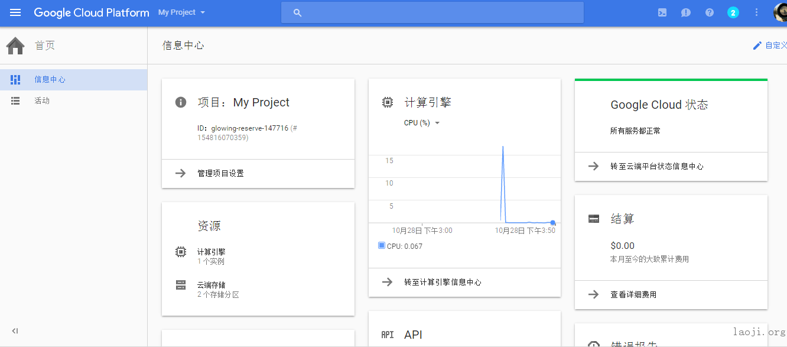The height and width of the screenshot is (347, 787).
Task: Click the credit card billing icon
Action: (x=594, y=219)
